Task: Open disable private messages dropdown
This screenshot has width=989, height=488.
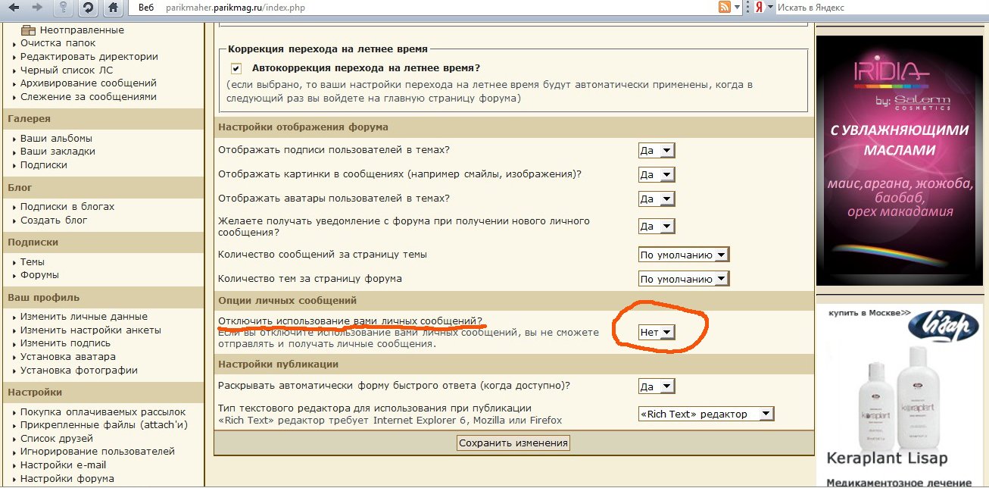Action: click(657, 332)
